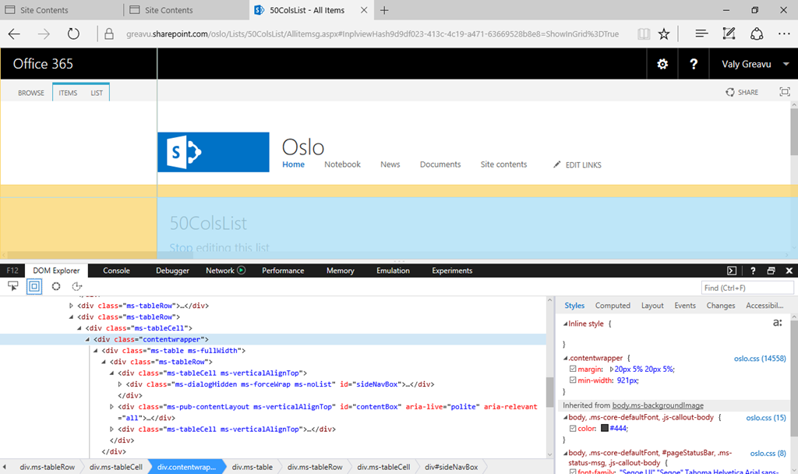Toggle the color #444 property checkbox

(x=574, y=428)
